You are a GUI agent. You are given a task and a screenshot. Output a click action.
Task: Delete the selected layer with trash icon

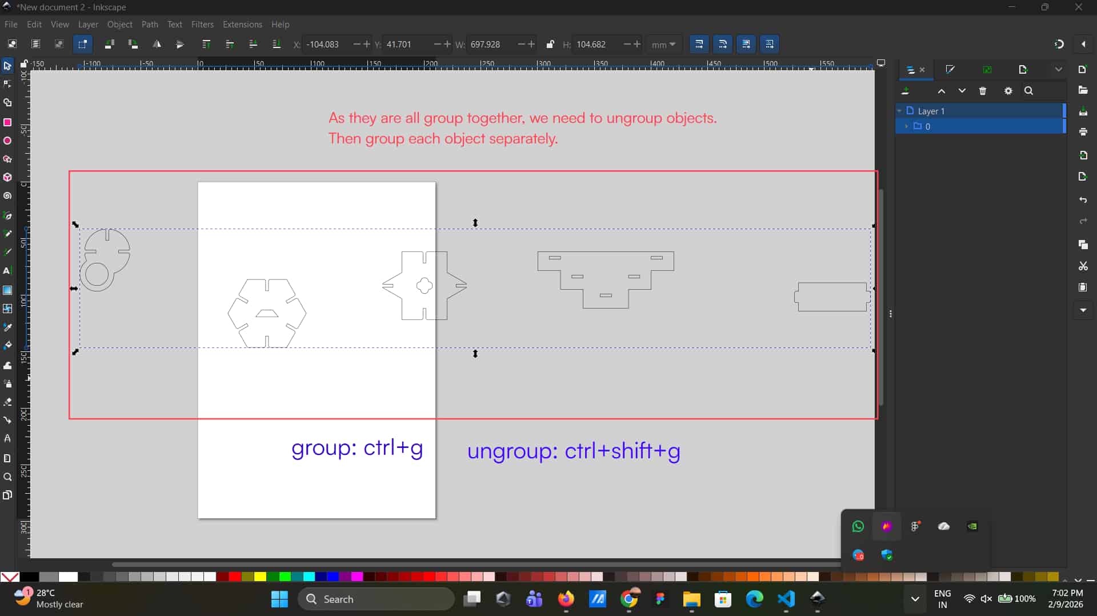pyautogui.click(x=983, y=91)
